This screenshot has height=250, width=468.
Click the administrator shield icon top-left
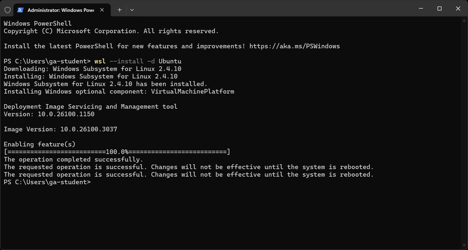[x=8, y=10]
